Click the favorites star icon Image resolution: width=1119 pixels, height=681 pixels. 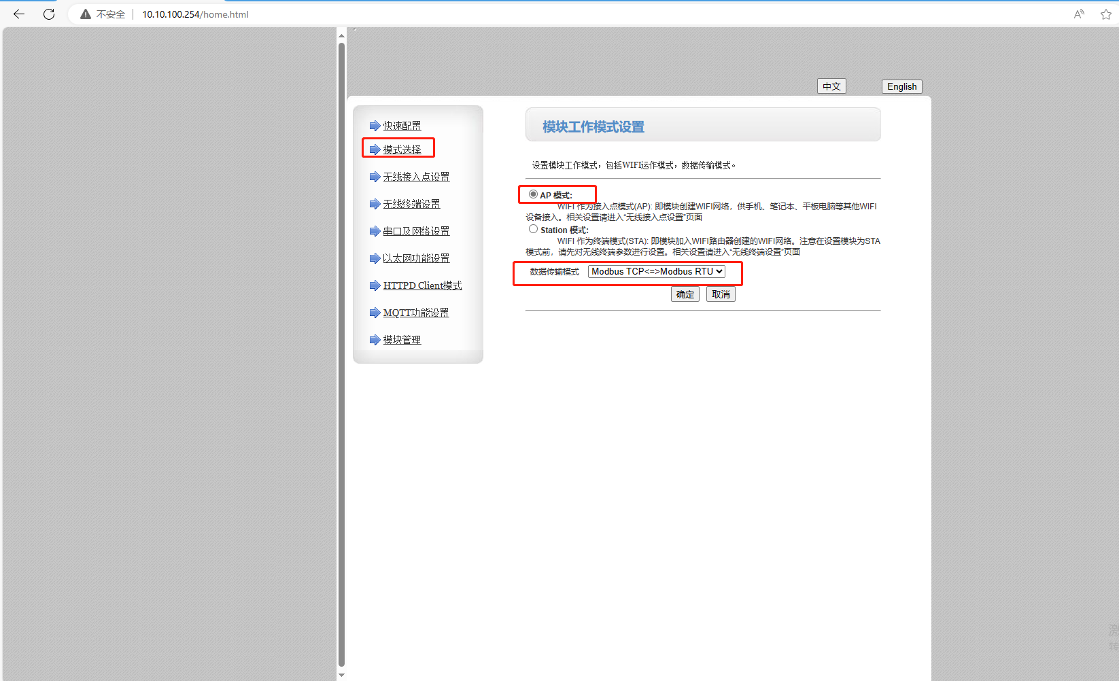click(1106, 14)
